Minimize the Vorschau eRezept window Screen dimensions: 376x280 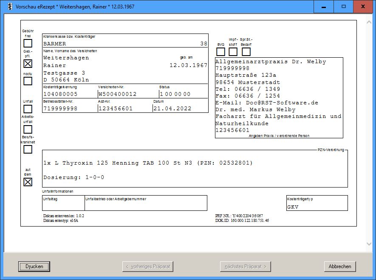324,6
